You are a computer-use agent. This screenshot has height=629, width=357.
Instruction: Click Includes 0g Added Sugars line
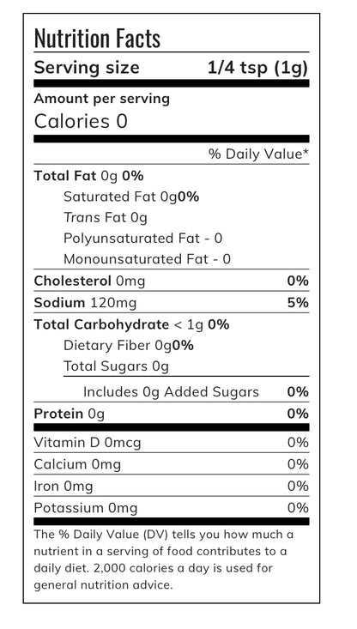[171, 391]
